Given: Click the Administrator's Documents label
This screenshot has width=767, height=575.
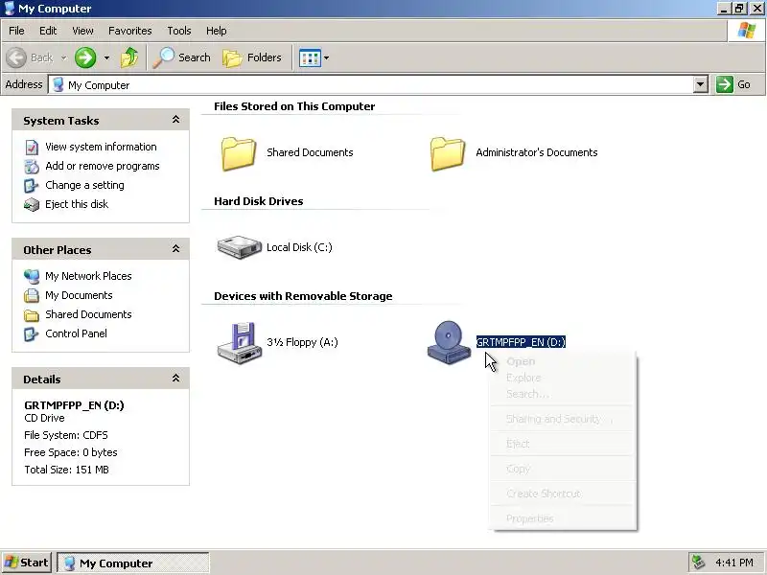Looking at the screenshot, I should pyautogui.click(x=537, y=152).
